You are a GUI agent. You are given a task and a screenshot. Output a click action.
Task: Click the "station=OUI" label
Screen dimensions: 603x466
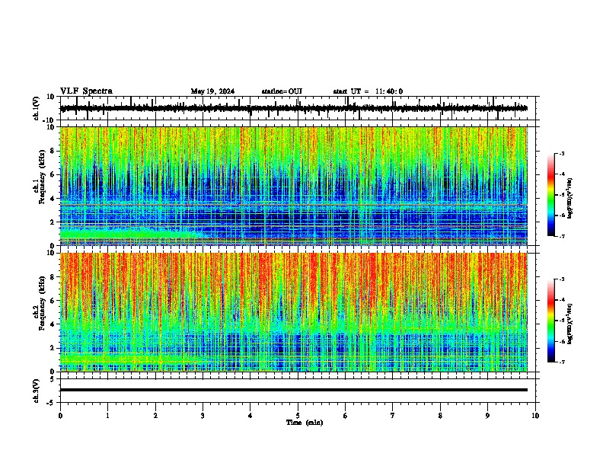(x=282, y=91)
